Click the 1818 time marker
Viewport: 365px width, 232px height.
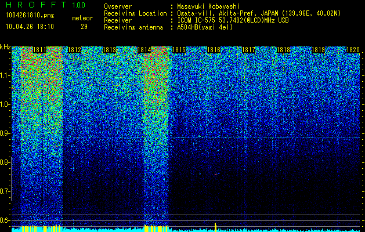[x=284, y=50]
